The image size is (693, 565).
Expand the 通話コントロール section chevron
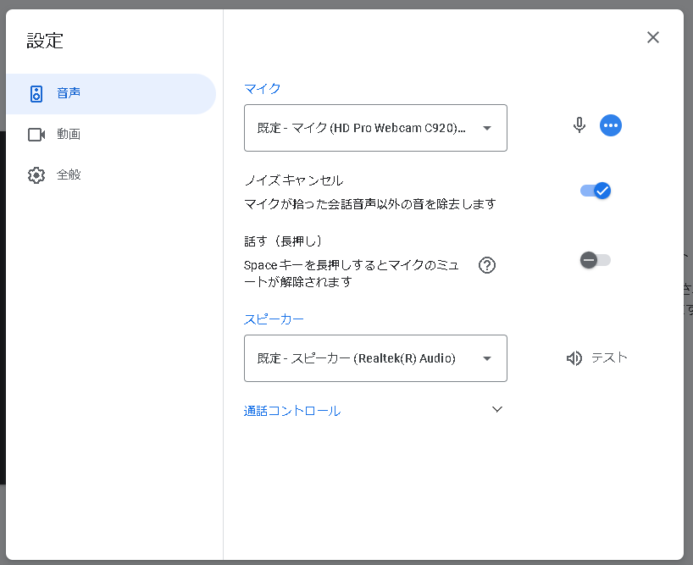pos(497,409)
